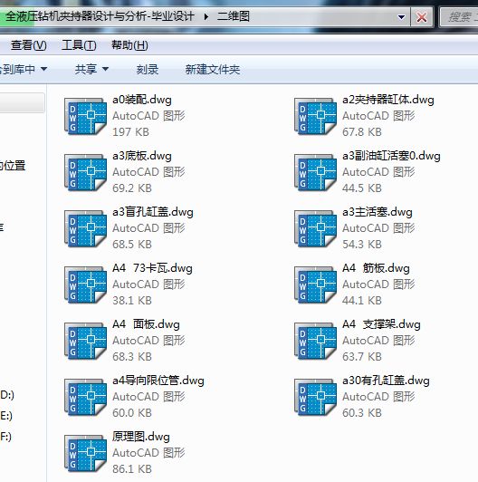Open the 帮助(H) menu
Image resolution: width=478 pixels, height=482 pixels.
click(x=129, y=45)
